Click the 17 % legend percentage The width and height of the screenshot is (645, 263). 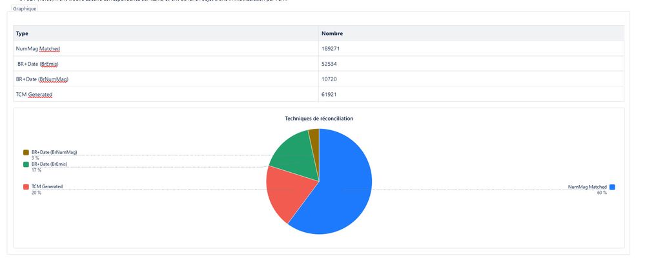tap(37, 170)
